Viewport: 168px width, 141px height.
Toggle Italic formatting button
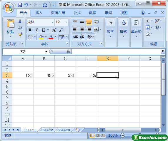click(x=37, y=30)
